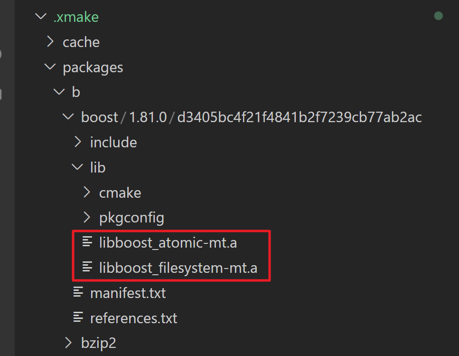
Task: Collapse the b folder
Action: (59, 92)
